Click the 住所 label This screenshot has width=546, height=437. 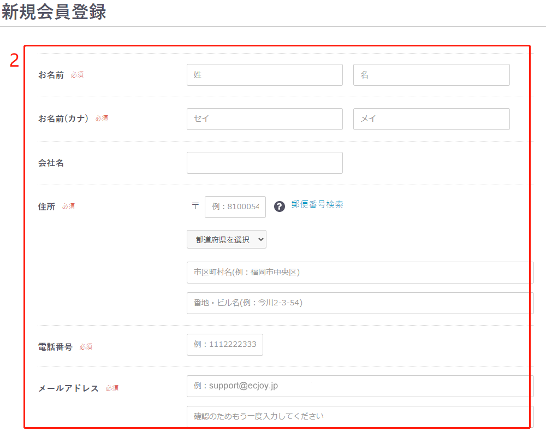[x=46, y=206]
